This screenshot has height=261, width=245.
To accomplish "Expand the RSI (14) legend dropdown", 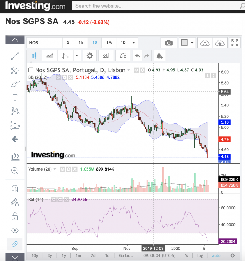I will click(x=46, y=199).
